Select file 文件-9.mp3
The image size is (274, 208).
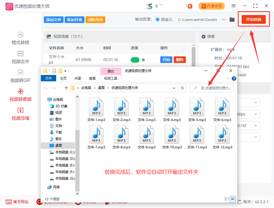point(146,137)
